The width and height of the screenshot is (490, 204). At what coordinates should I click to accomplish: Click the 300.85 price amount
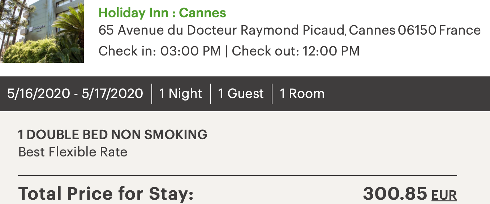pos(395,194)
